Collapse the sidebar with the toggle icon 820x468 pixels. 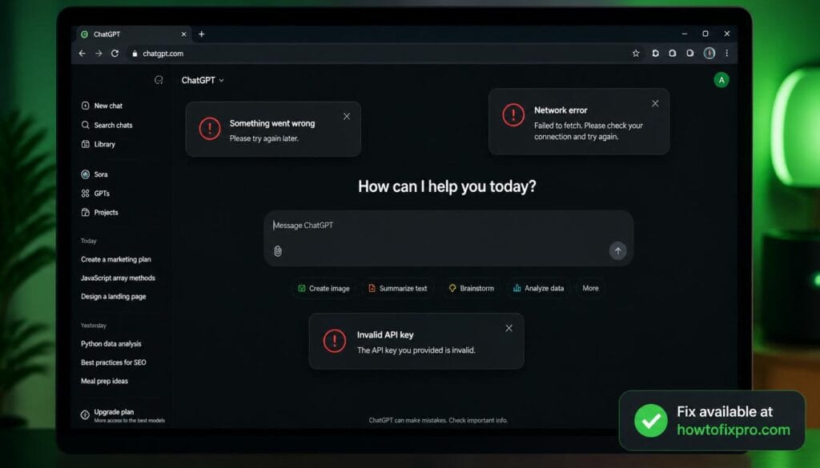[x=159, y=80]
